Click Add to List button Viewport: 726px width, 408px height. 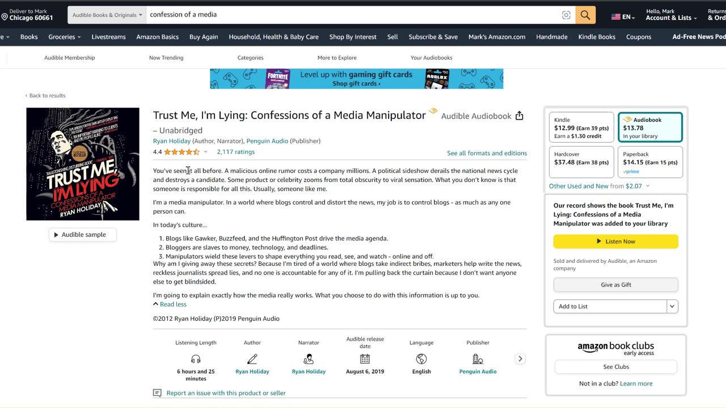(x=610, y=307)
